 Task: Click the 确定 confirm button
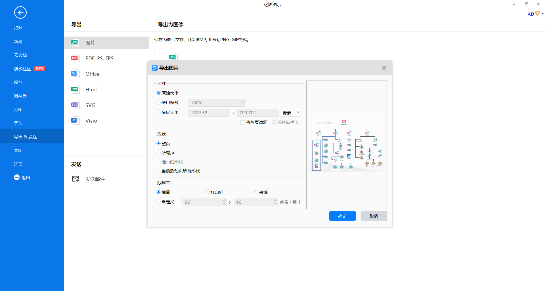pyautogui.click(x=342, y=216)
